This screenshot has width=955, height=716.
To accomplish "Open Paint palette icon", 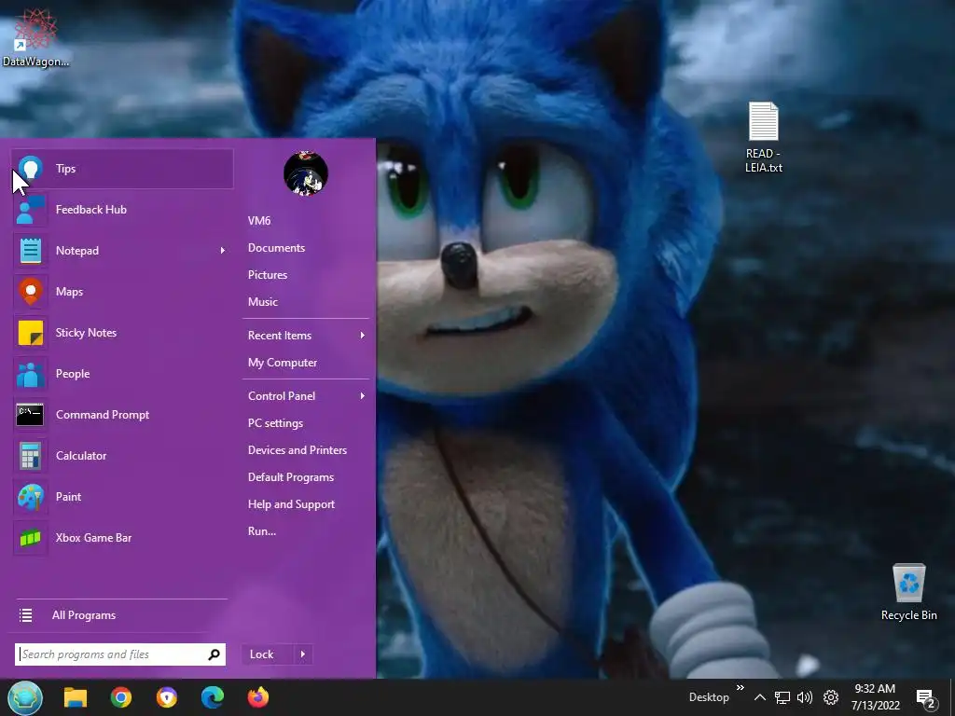I will pyautogui.click(x=31, y=497).
